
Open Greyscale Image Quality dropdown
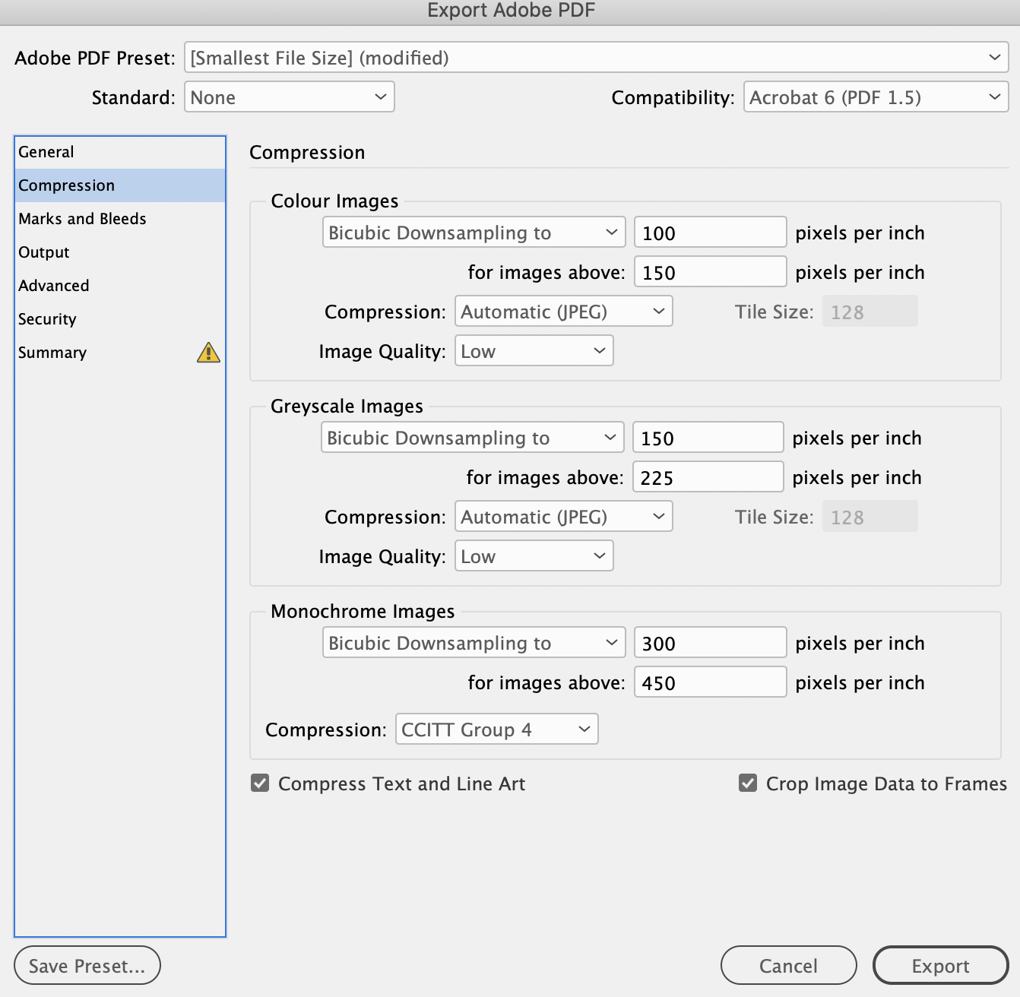click(x=534, y=555)
